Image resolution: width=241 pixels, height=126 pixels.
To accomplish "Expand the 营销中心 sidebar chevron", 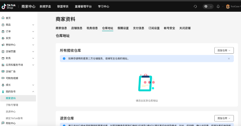I will coord(33,45).
